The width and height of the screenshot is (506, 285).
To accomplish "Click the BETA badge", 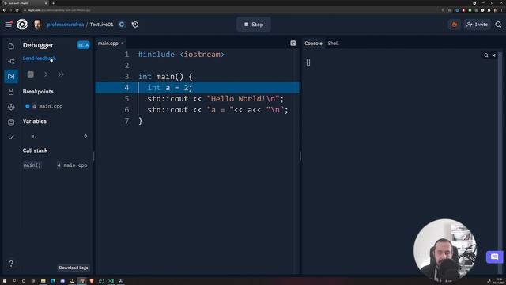I will [x=83, y=45].
